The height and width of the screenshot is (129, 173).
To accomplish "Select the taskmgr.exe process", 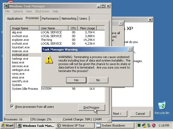I will point(20,59).
